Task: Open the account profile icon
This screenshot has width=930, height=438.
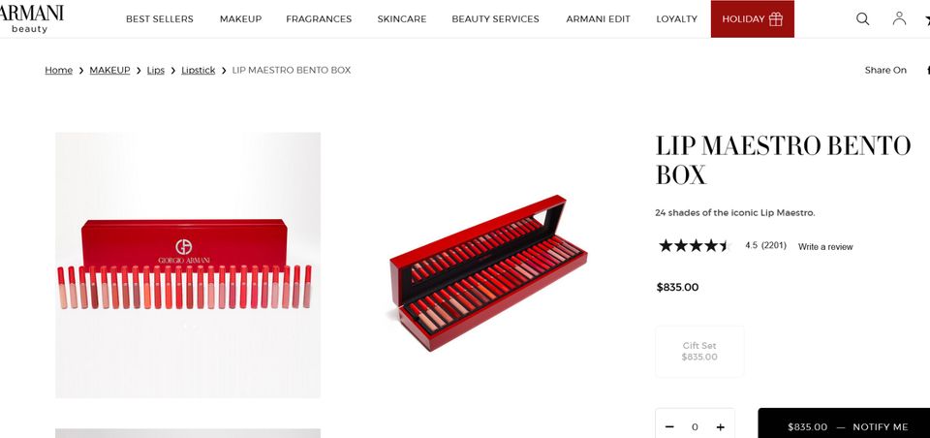Action: pyautogui.click(x=899, y=18)
